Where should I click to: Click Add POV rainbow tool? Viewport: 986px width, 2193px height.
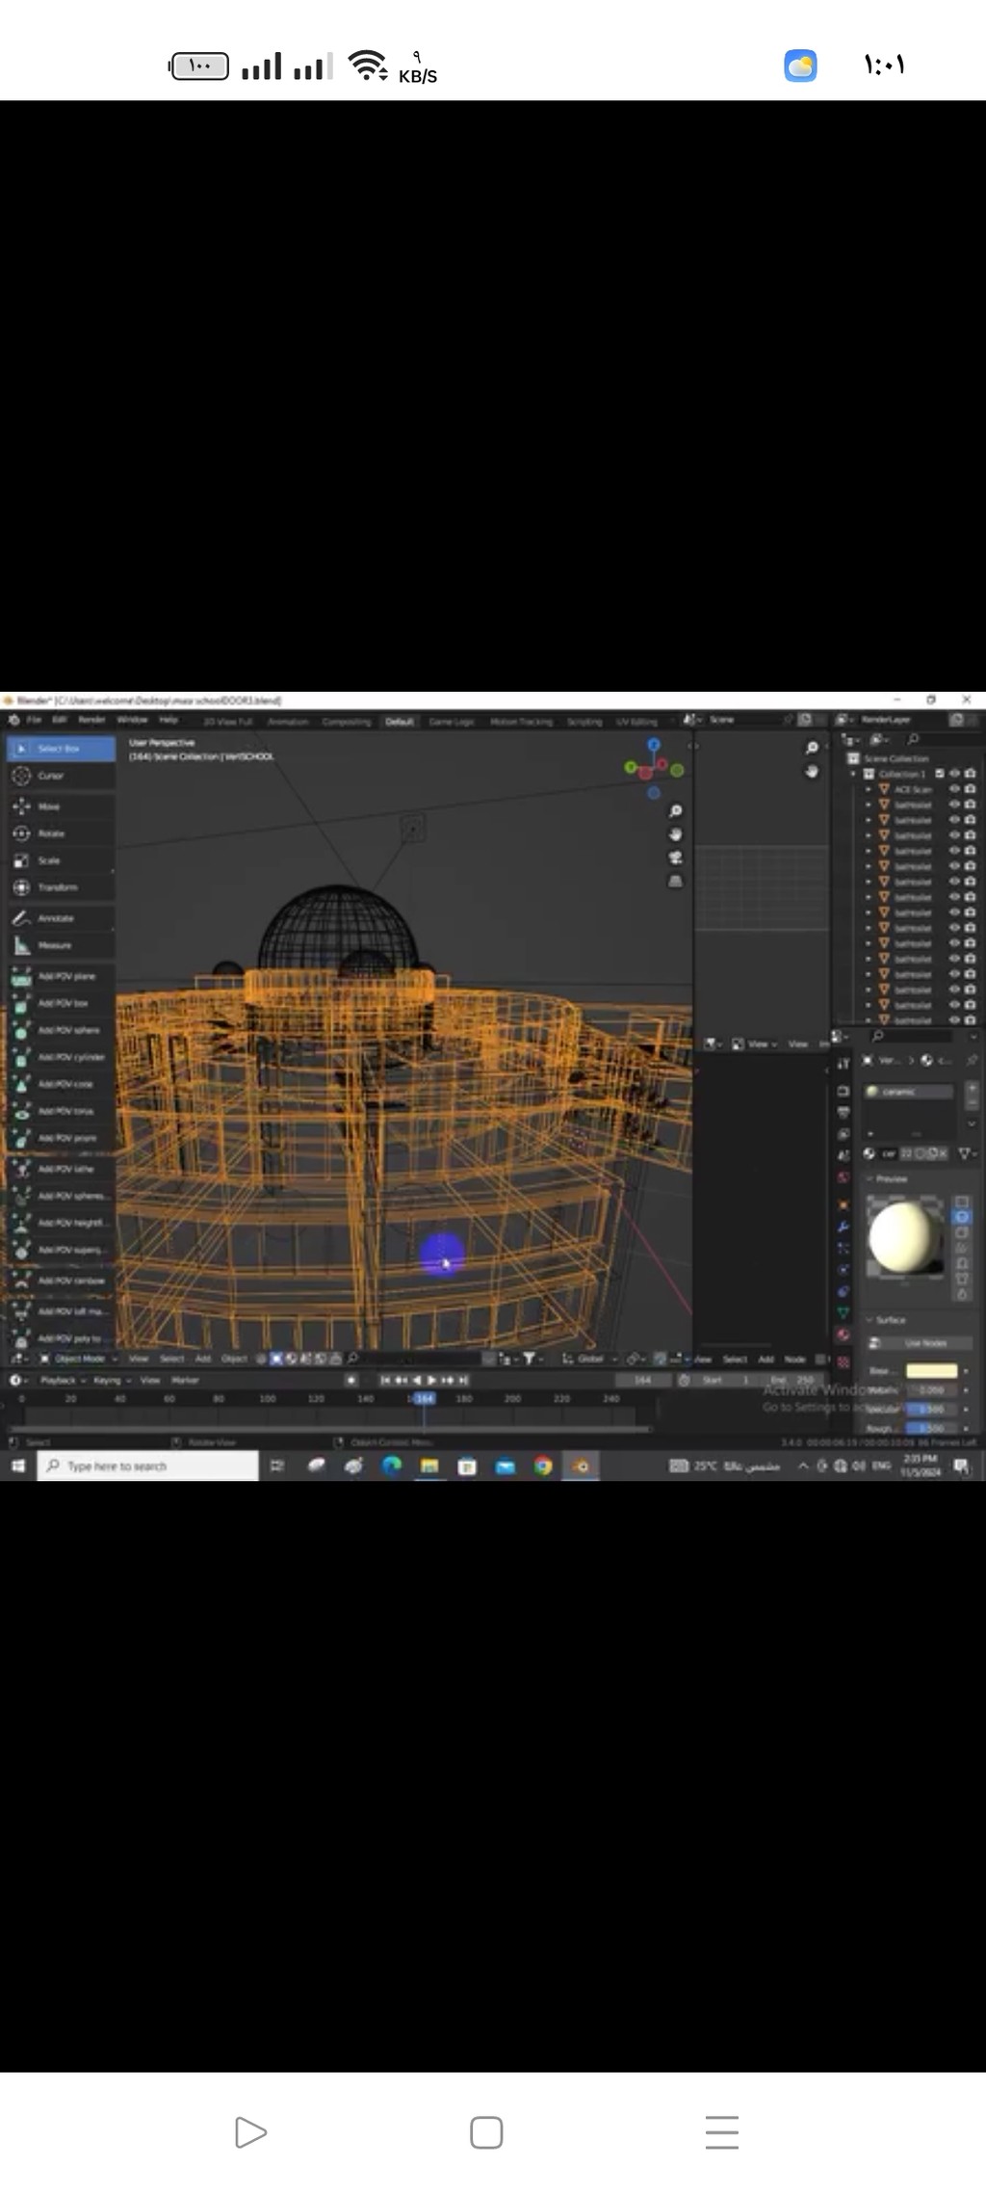point(61,1281)
